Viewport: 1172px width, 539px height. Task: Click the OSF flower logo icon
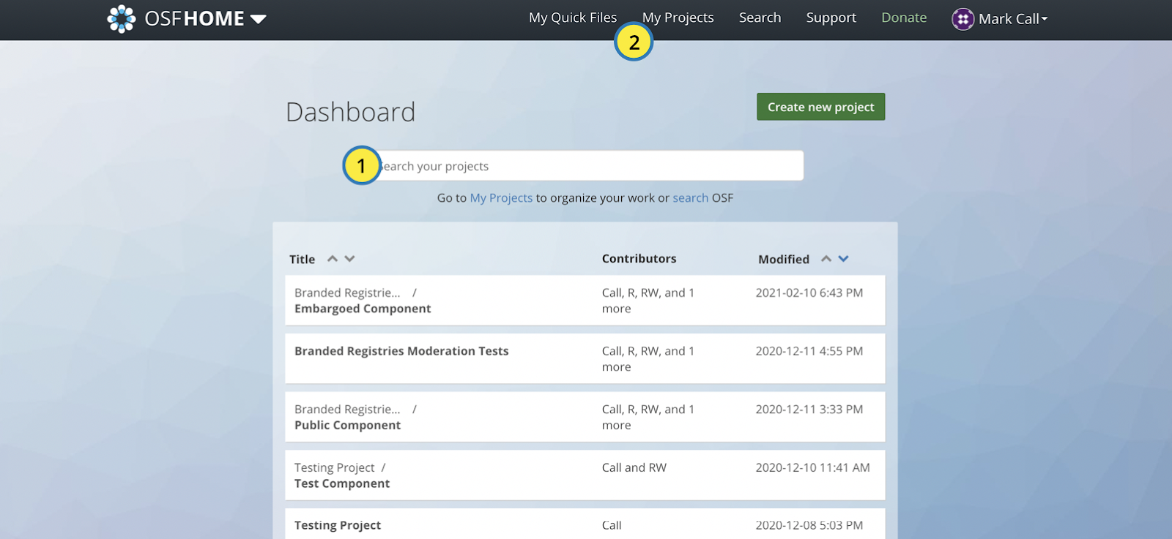122,18
